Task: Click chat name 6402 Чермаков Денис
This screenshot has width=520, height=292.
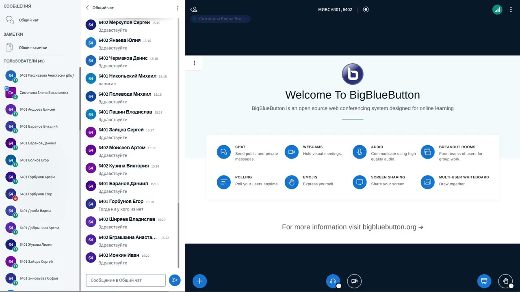Action: 123,58
